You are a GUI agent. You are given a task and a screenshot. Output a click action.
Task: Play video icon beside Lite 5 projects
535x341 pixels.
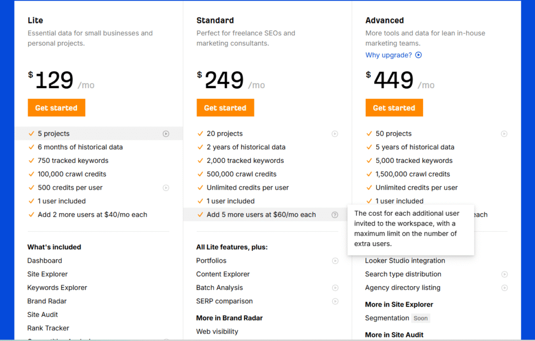coord(166,134)
